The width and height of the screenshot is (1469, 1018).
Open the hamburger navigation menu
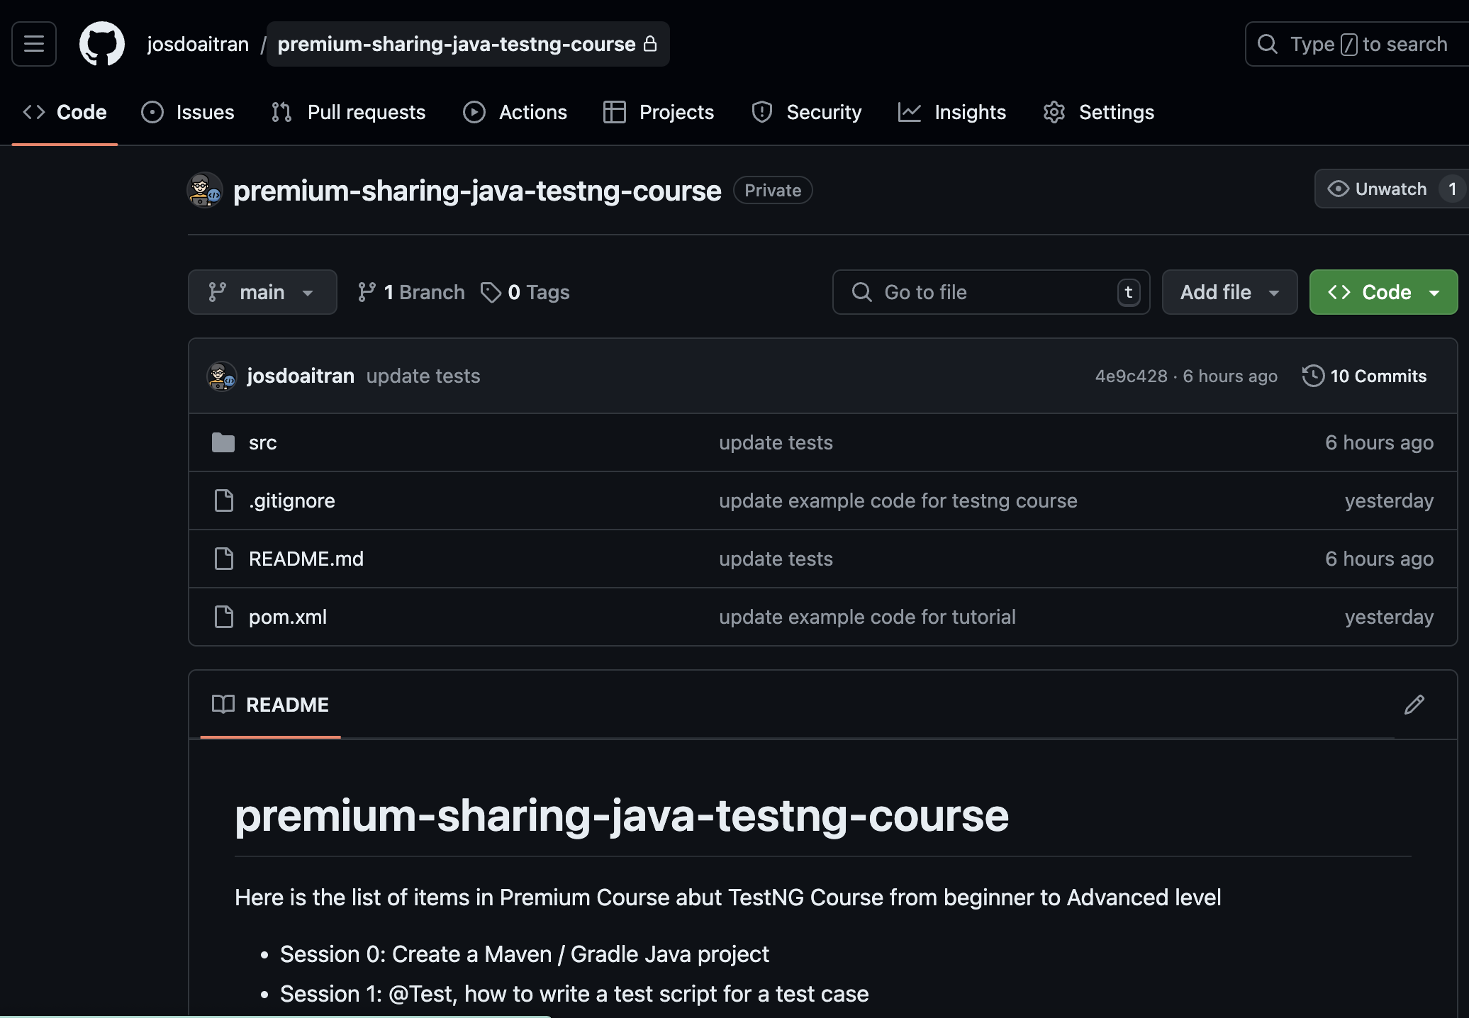tap(34, 44)
